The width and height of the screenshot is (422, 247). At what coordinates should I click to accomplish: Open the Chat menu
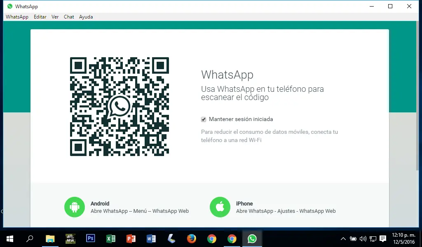point(69,16)
